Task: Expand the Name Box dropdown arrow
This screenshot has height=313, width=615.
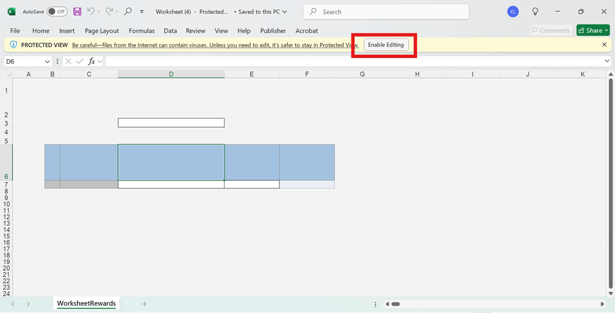Action: (47, 61)
